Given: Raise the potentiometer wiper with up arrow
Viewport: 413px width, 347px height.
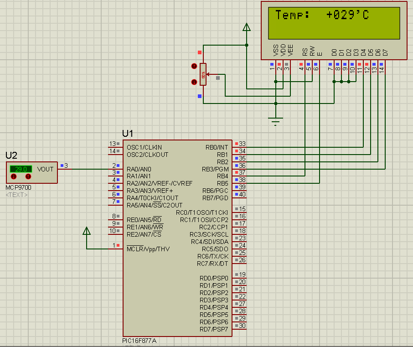Looking at the screenshot, I should point(194,66).
